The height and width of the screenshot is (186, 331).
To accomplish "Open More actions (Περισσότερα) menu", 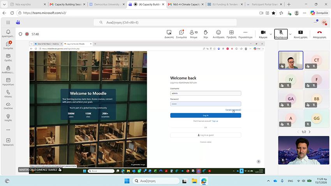I will pyautogui.click(x=245, y=34).
